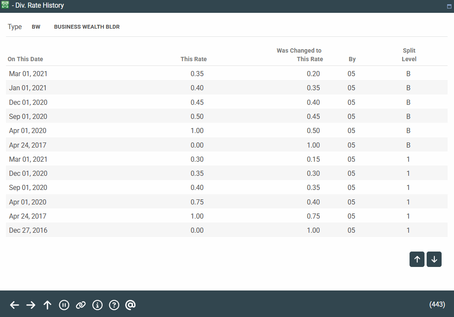Click the @ symbol icon
Viewport: 454px width, 317px height.
(x=130, y=305)
